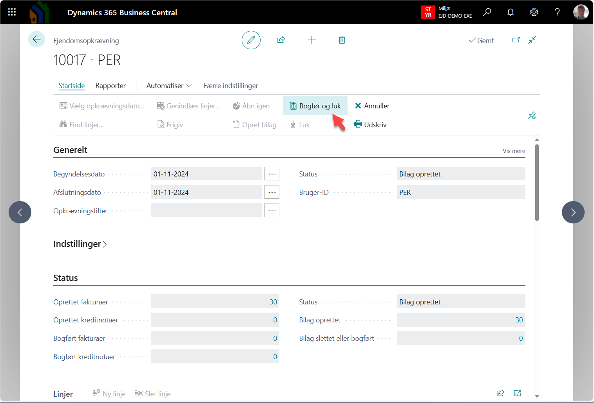Click the collapse page arrows icon
594x403 pixels.
pos(532,40)
